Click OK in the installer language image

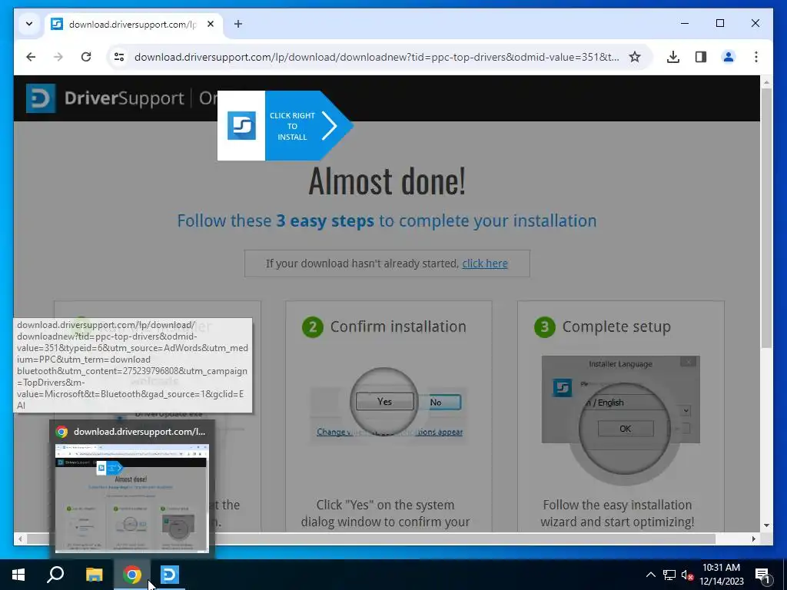point(626,429)
